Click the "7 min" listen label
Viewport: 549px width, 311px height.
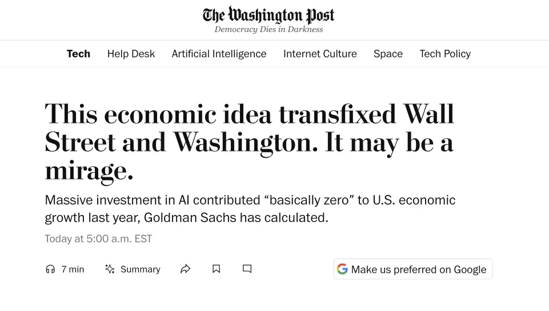coord(73,269)
